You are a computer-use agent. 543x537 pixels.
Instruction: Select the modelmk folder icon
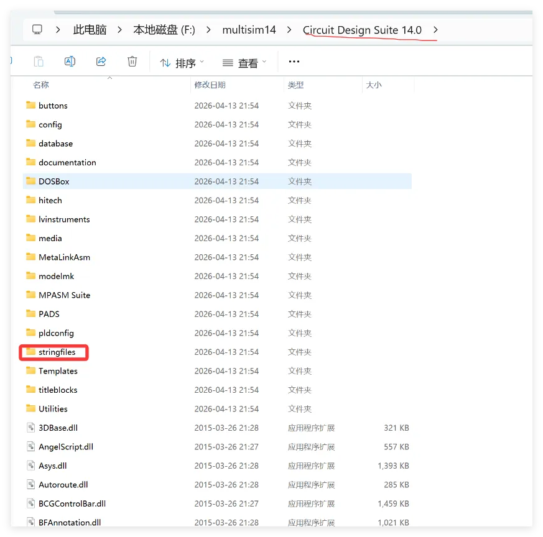(x=31, y=275)
